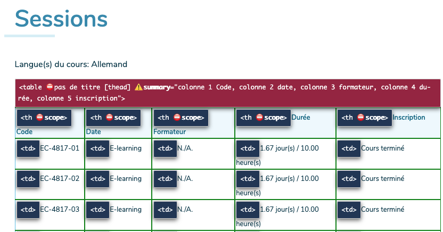Image resolution: width=443 pixels, height=232 pixels.
Task: Click the yellow warning icon before summary
Action: coord(138,87)
